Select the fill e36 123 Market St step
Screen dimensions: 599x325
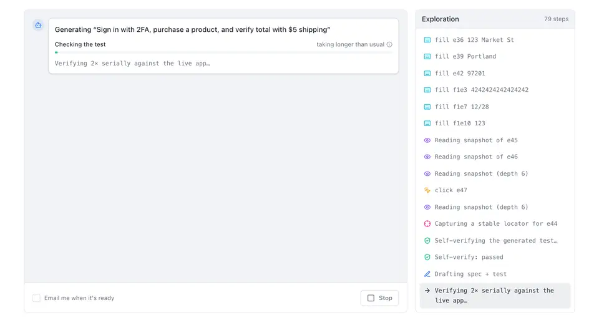(x=495, y=40)
